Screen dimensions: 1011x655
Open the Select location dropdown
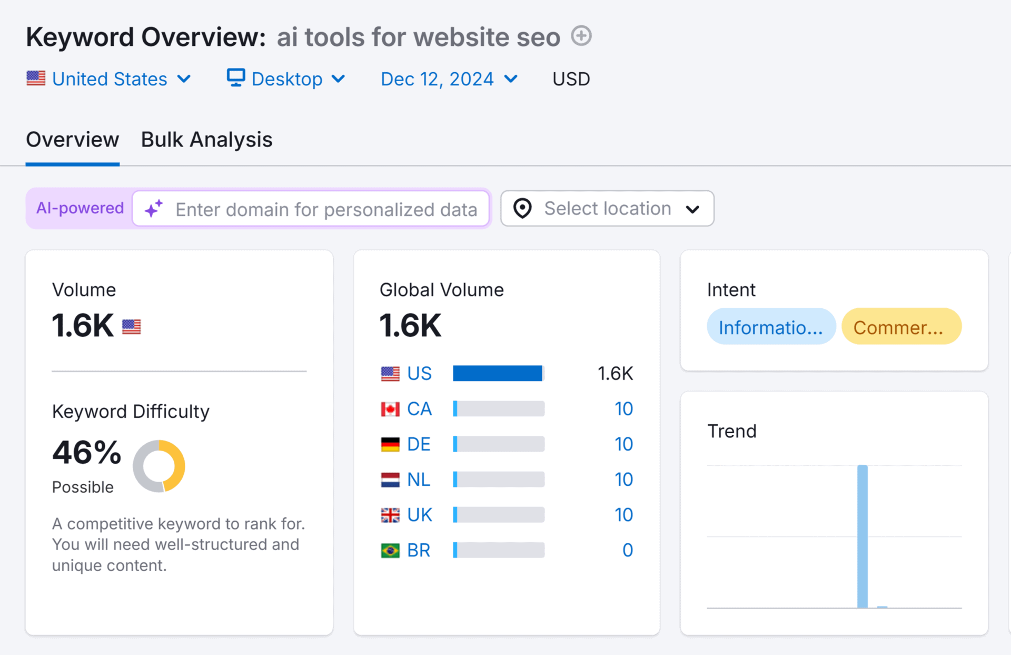pos(607,209)
